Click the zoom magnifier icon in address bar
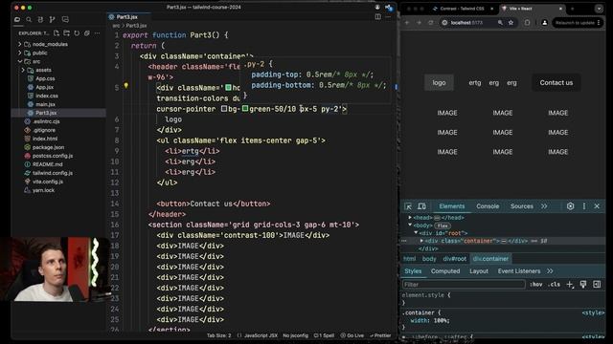The width and height of the screenshot is (613, 344). pyautogui.click(x=500, y=23)
